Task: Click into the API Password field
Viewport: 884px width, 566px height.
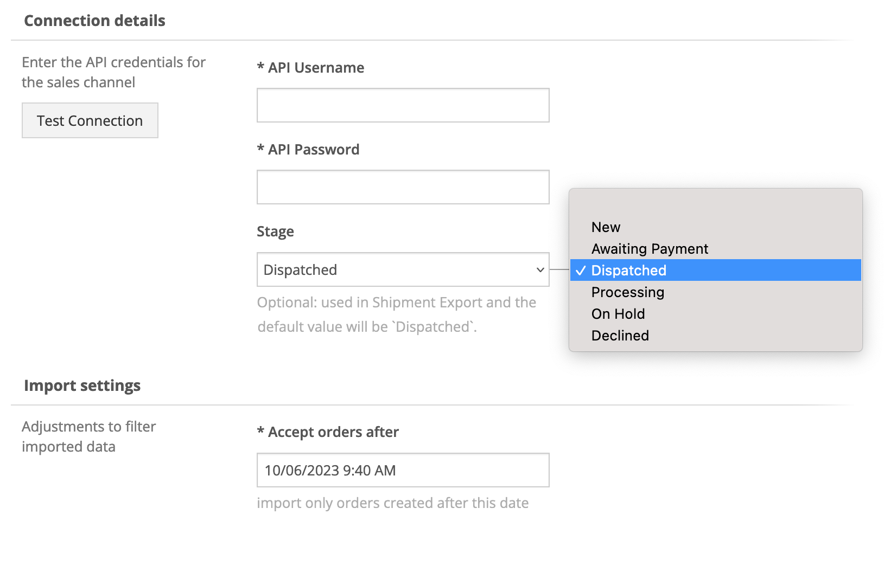Action: pyautogui.click(x=403, y=187)
